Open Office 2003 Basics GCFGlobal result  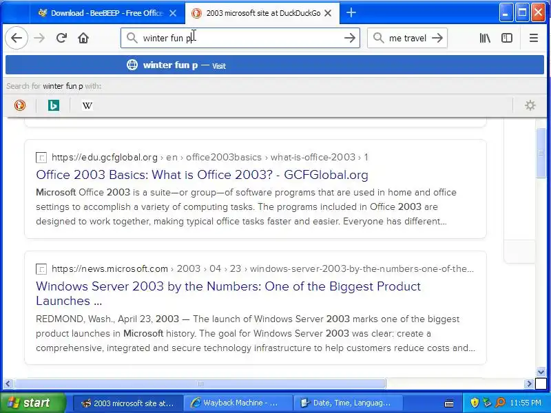click(202, 175)
